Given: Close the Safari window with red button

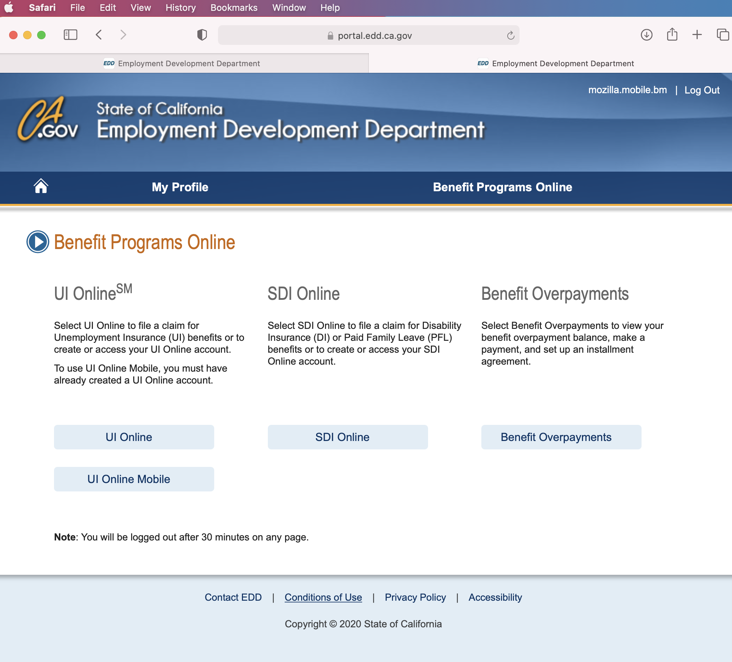Looking at the screenshot, I should [x=13, y=35].
